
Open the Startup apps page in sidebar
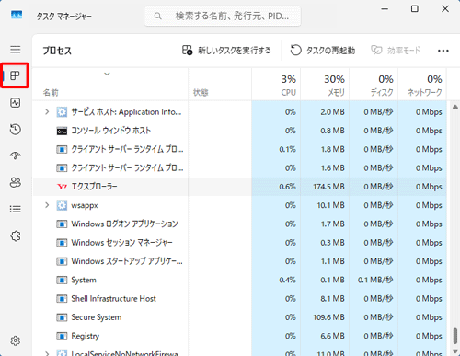(x=16, y=155)
